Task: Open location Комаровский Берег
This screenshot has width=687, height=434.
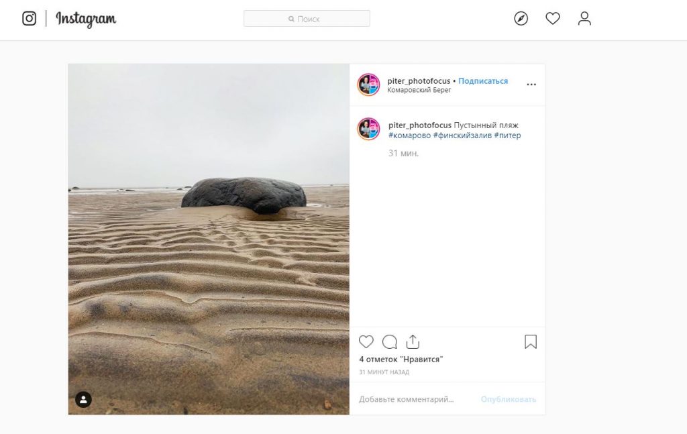Action: click(x=419, y=90)
